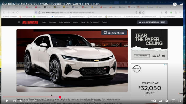Image resolution: width=186 pixels, height=104 pixels.
Task: Open the Buyer's Guide menu
Action: tap(64, 22)
